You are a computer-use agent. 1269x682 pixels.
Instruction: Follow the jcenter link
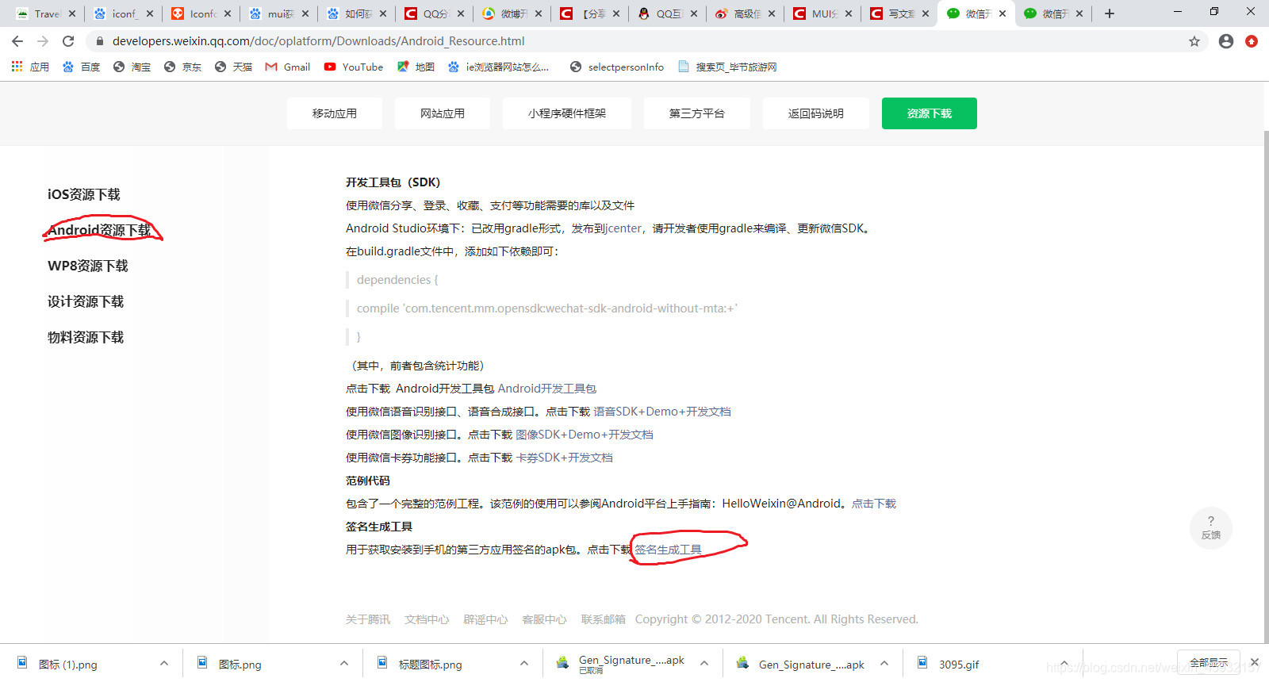click(x=623, y=228)
